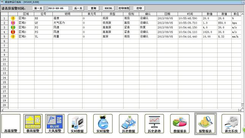The width and height of the screenshot is (245, 138).
Task: Open the 历史趋势 history trend chart icon
Action: [154, 124]
